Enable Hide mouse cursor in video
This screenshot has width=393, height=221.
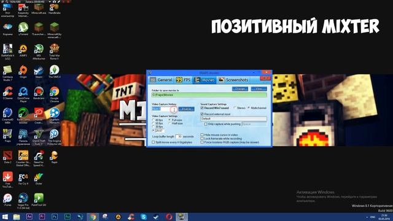click(x=202, y=135)
